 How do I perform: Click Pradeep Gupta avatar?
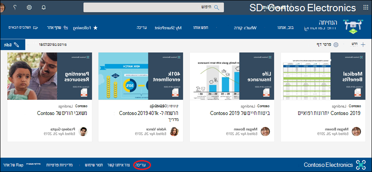83,131
